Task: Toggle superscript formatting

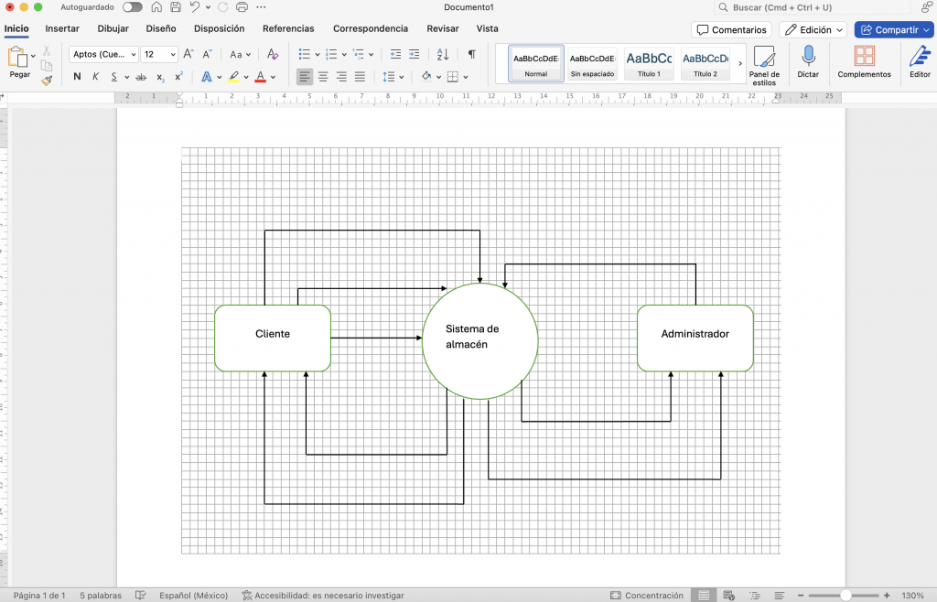Action: coord(178,77)
